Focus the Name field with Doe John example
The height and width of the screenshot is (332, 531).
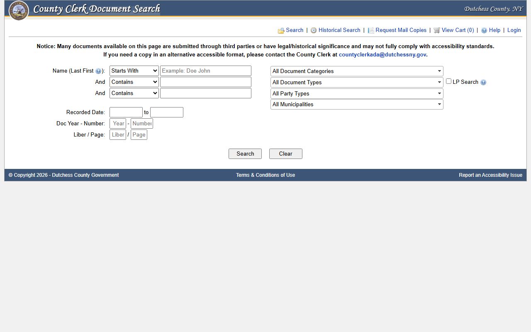point(206,71)
